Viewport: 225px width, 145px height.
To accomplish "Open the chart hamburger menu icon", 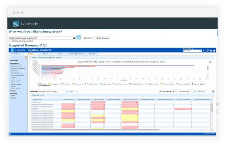I will pos(210,62).
